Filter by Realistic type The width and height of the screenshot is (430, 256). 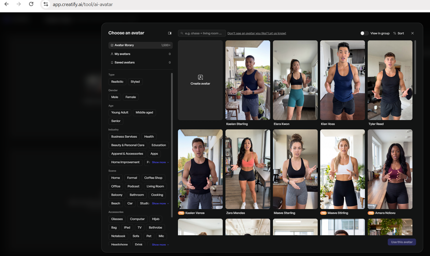coord(117,82)
